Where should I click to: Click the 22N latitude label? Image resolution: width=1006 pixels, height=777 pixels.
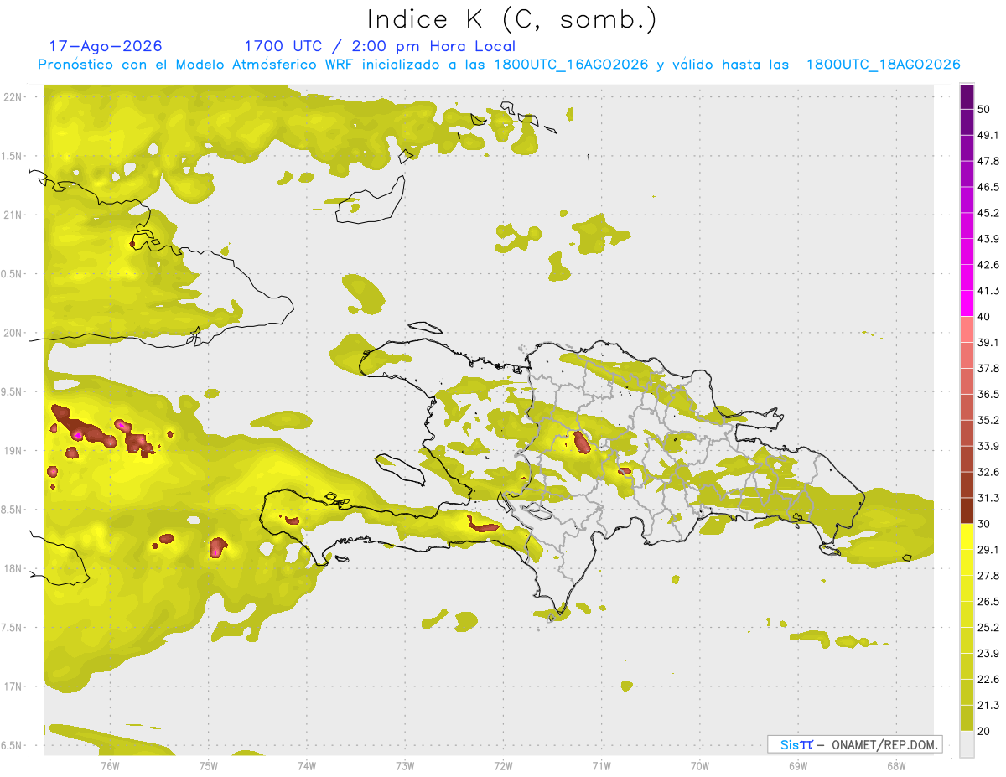pyautogui.click(x=13, y=96)
